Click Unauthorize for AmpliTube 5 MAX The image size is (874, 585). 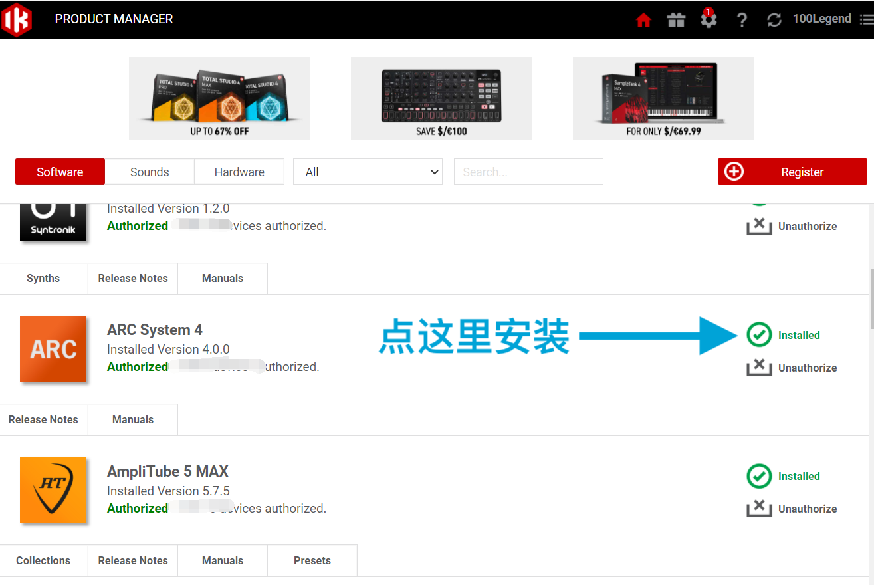pyautogui.click(x=808, y=509)
